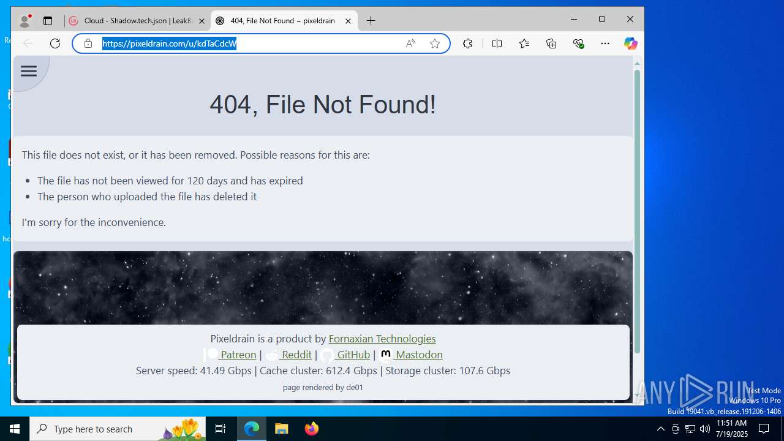Open the Extensions puzzle icon
Viewport: 784px width, 441px height.
click(467, 43)
